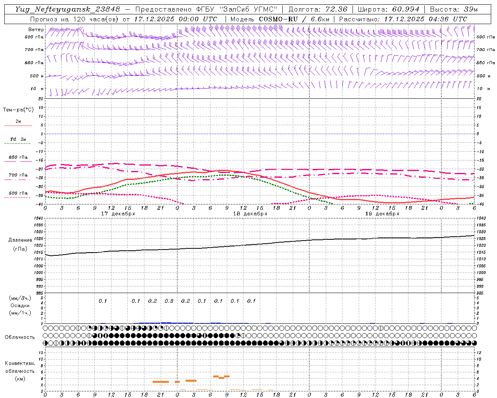Click the Td 2м dew point legend entry
The image size is (497, 398).
(x=18, y=140)
